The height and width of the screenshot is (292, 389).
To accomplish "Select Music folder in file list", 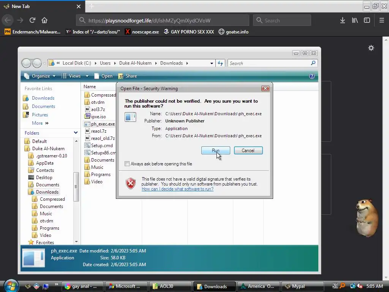I will (x=97, y=167).
